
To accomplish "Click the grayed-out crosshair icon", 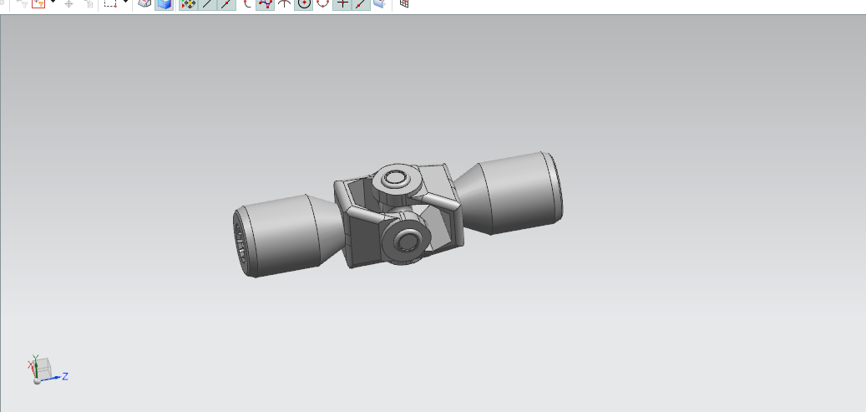I will (x=69, y=4).
